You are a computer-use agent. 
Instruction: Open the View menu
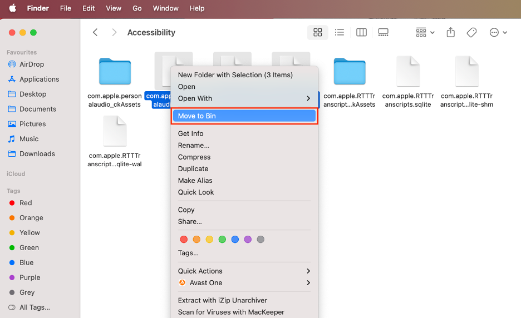pos(114,8)
